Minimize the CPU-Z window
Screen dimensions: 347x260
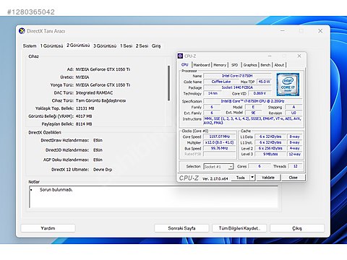click(270, 56)
